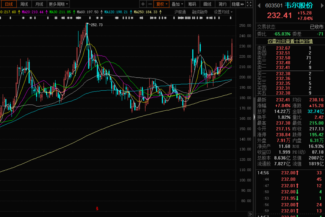Switch to 周线 weekly chart tab
This screenshot has height=217, width=325.
[24, 4]
